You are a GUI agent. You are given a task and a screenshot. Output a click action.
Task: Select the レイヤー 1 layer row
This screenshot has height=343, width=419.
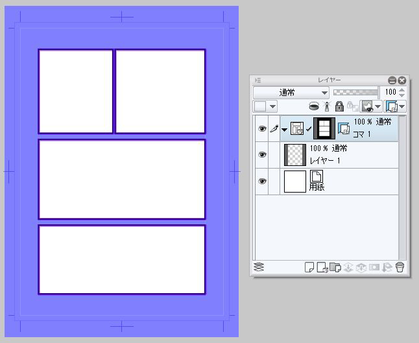click(326, 155)
